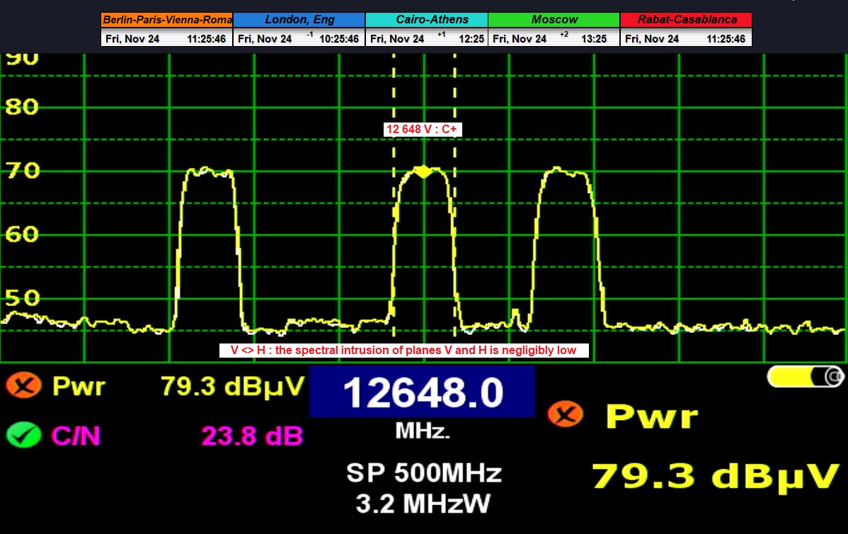Select the London, Eng clock header

(299, 20)
